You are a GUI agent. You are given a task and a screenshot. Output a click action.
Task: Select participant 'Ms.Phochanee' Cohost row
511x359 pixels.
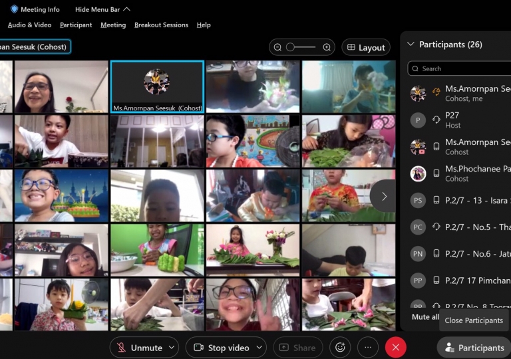tap(459, 174)
